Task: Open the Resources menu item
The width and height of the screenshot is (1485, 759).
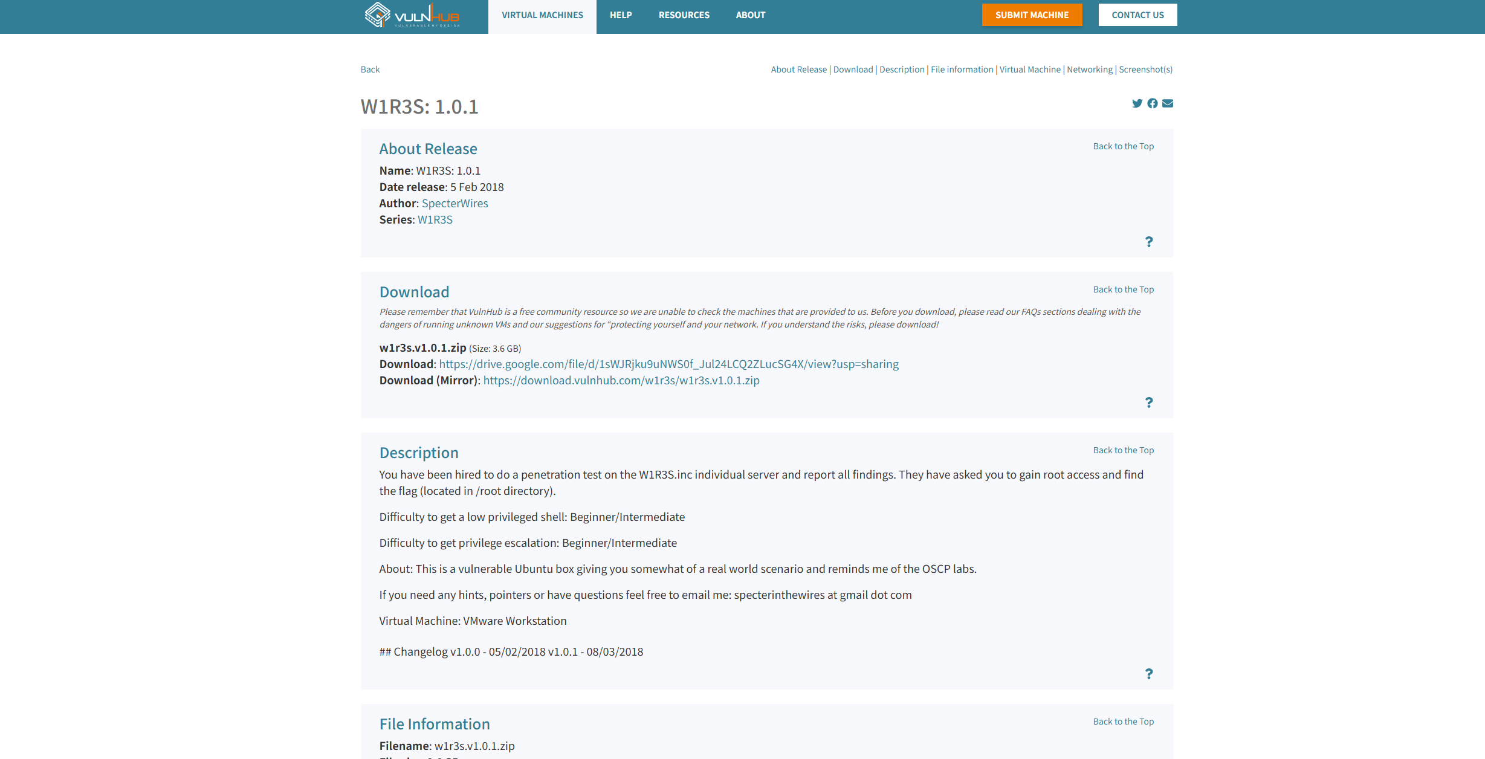Action: [x=684, y=15]
